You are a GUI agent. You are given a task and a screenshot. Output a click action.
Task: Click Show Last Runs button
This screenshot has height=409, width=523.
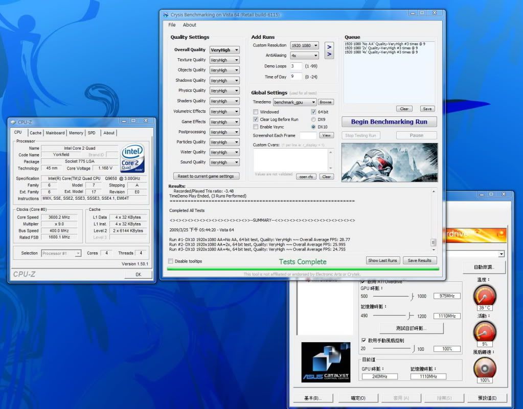[382, 260]
